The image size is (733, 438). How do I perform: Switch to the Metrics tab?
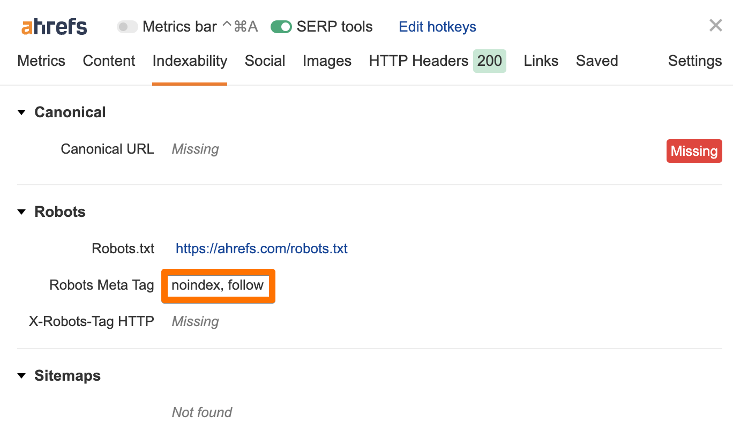click(x=41, y=61)
